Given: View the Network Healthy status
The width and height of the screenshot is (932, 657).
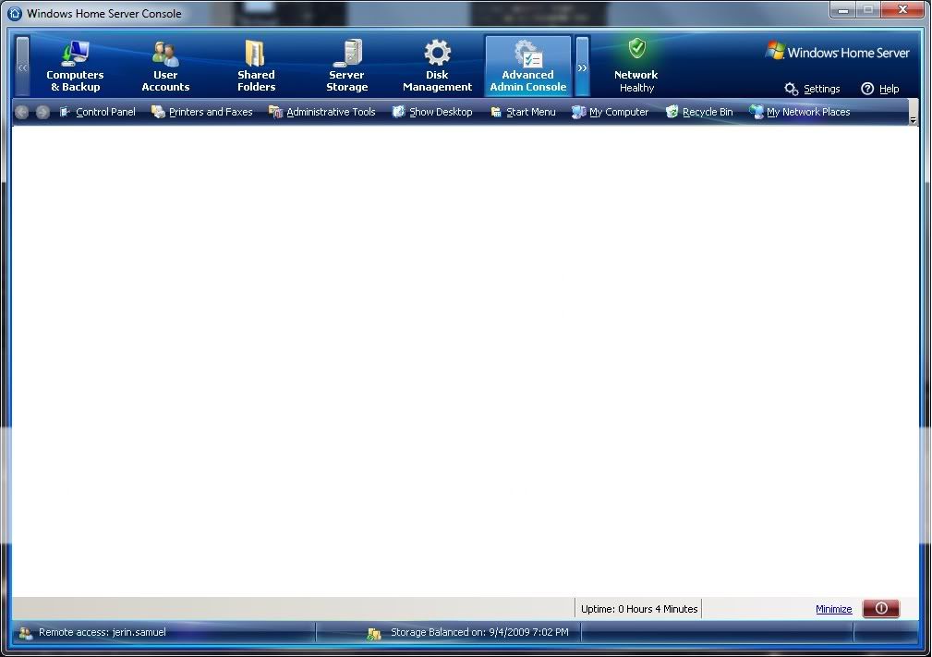Looking at the screenshot, I should [x=636, y=66].
